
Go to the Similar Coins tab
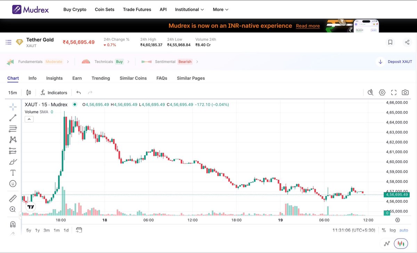tap(133, 78)
